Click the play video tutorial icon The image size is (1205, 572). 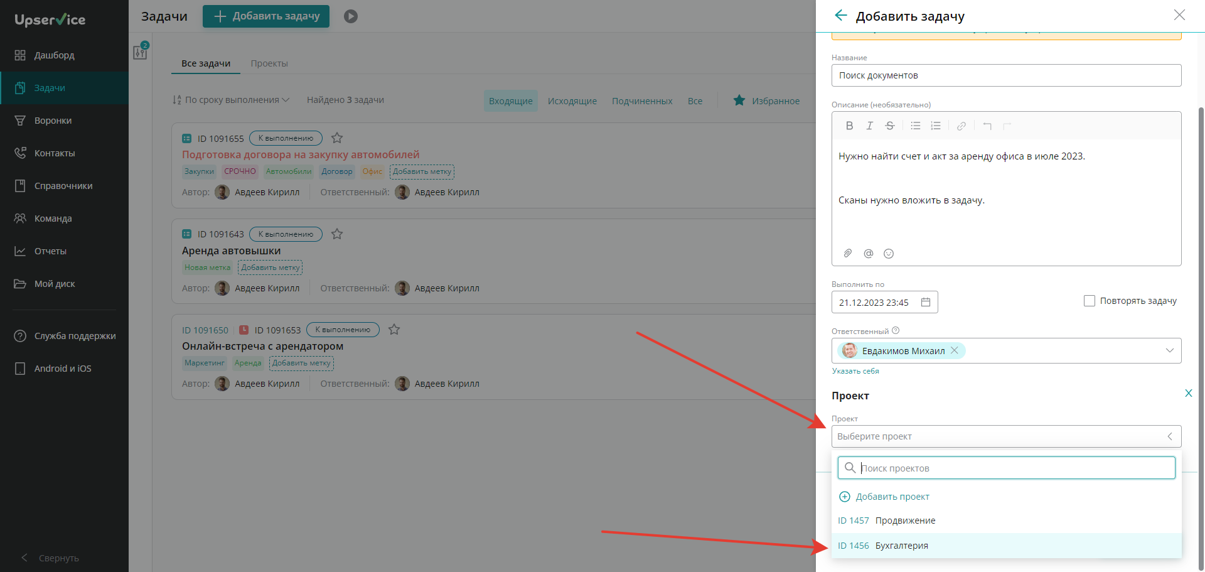point(351,16)
